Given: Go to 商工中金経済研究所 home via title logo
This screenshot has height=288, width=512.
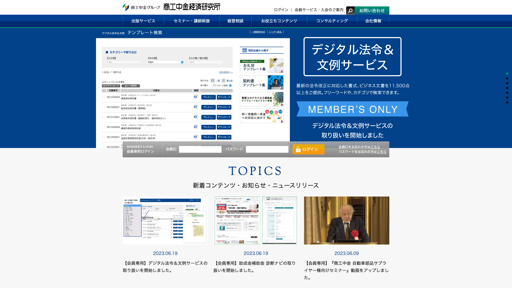Looking at the screenshot, I should click(192, 7).
